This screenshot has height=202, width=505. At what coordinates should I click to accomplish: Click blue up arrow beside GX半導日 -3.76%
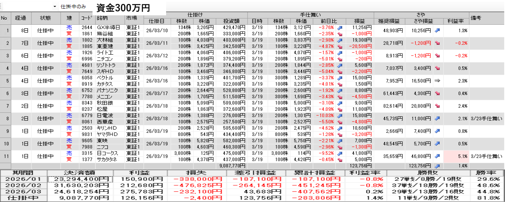coord(340,28)
